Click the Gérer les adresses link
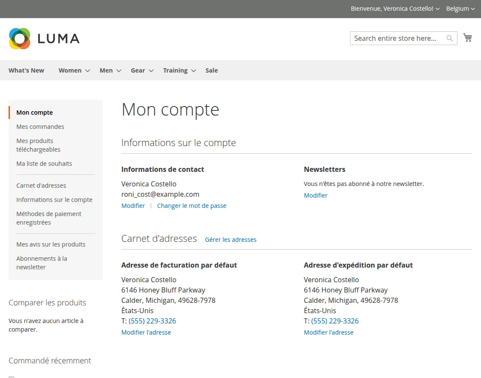481x378 pixels. (x=231, y=240)
